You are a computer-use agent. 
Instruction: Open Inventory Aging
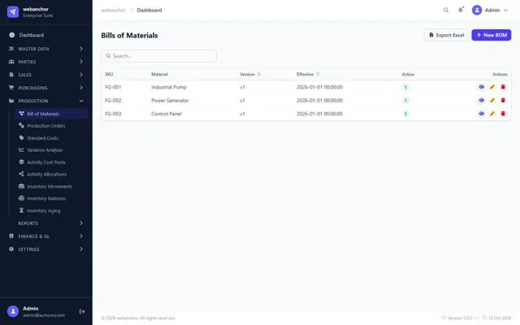pos(51,210)
